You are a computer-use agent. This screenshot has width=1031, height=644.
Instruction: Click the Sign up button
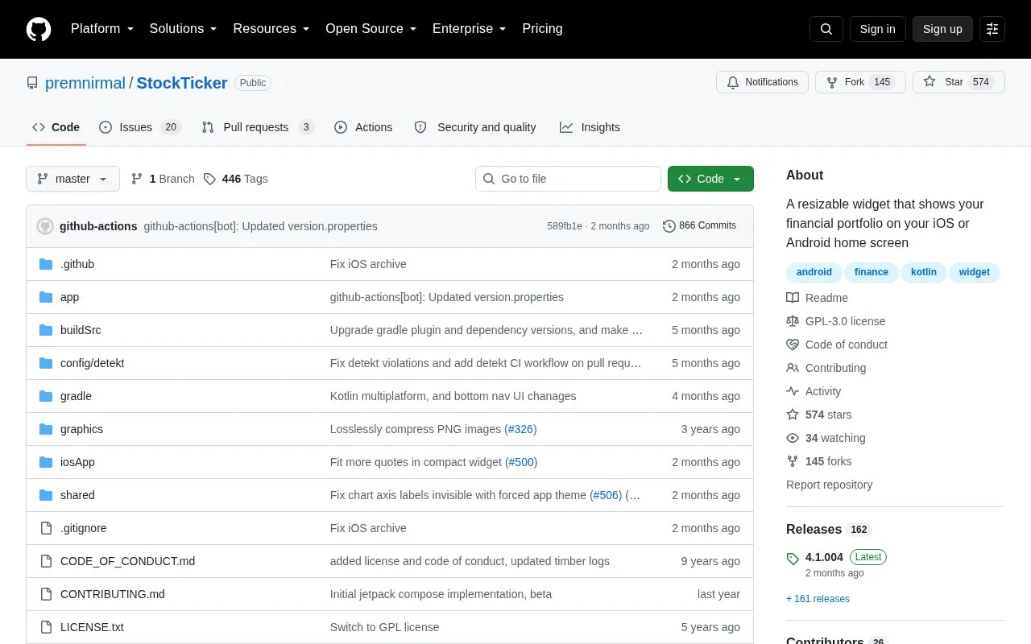tap(942, 29)
